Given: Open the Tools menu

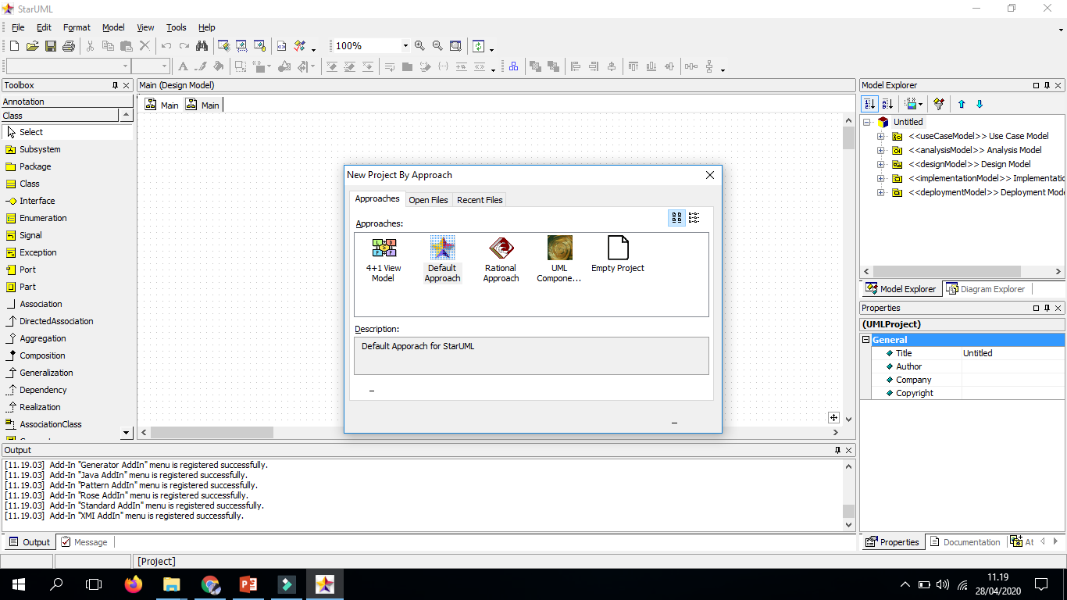Looking at the screenshot, I should tap(177, 27).
